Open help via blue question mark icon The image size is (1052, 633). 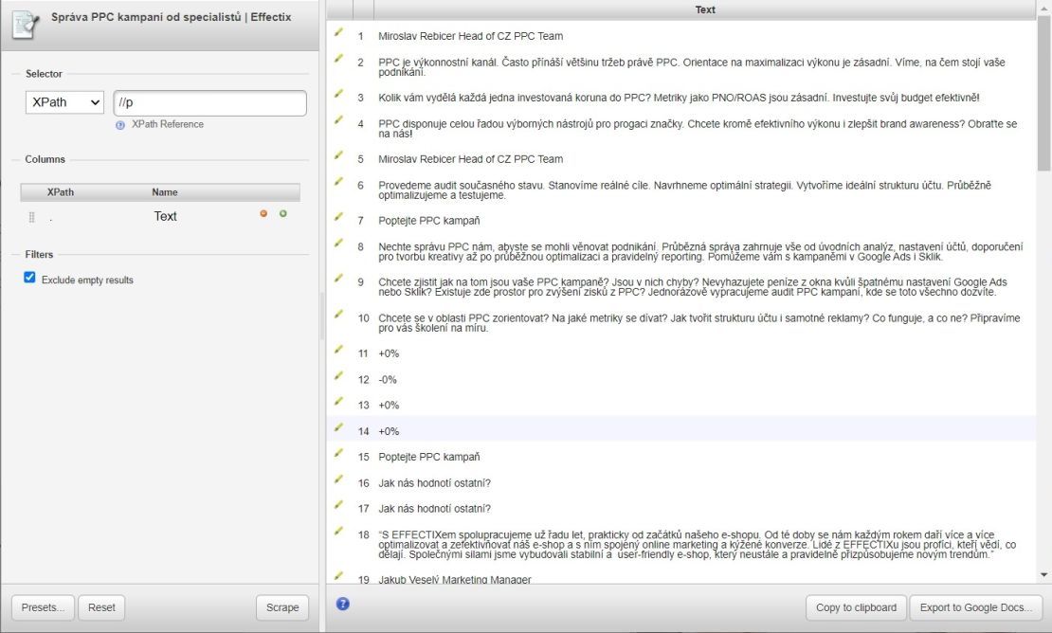343,605
